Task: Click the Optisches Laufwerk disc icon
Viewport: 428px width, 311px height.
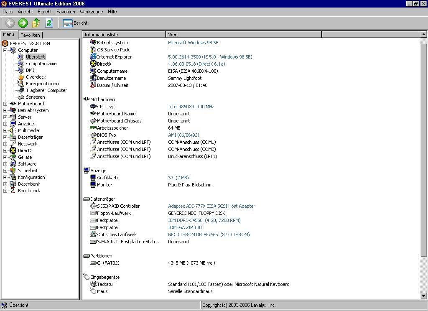Action: [x=93, y=234]
